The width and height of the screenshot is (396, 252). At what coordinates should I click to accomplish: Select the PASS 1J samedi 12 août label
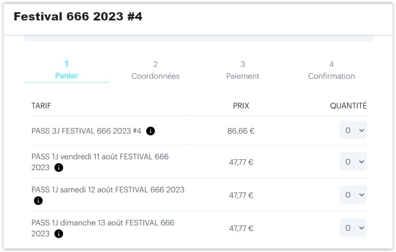108,190
